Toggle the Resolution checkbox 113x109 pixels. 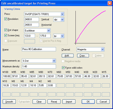(6, 19)
